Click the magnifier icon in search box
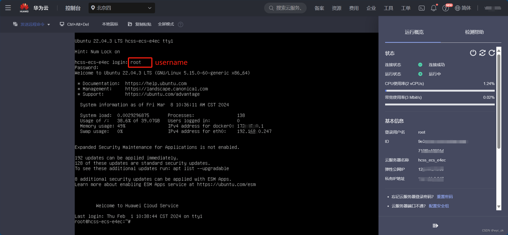The height and width of the screenshot is (235, 508). point(271,8)
